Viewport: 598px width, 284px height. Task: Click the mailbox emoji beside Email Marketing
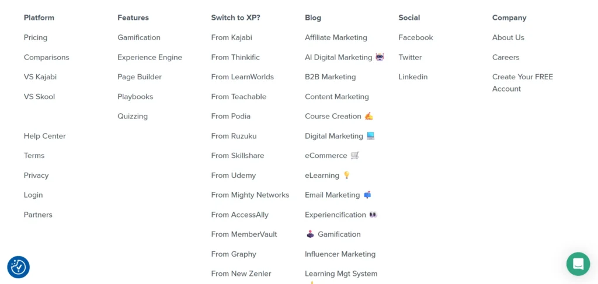367,195
